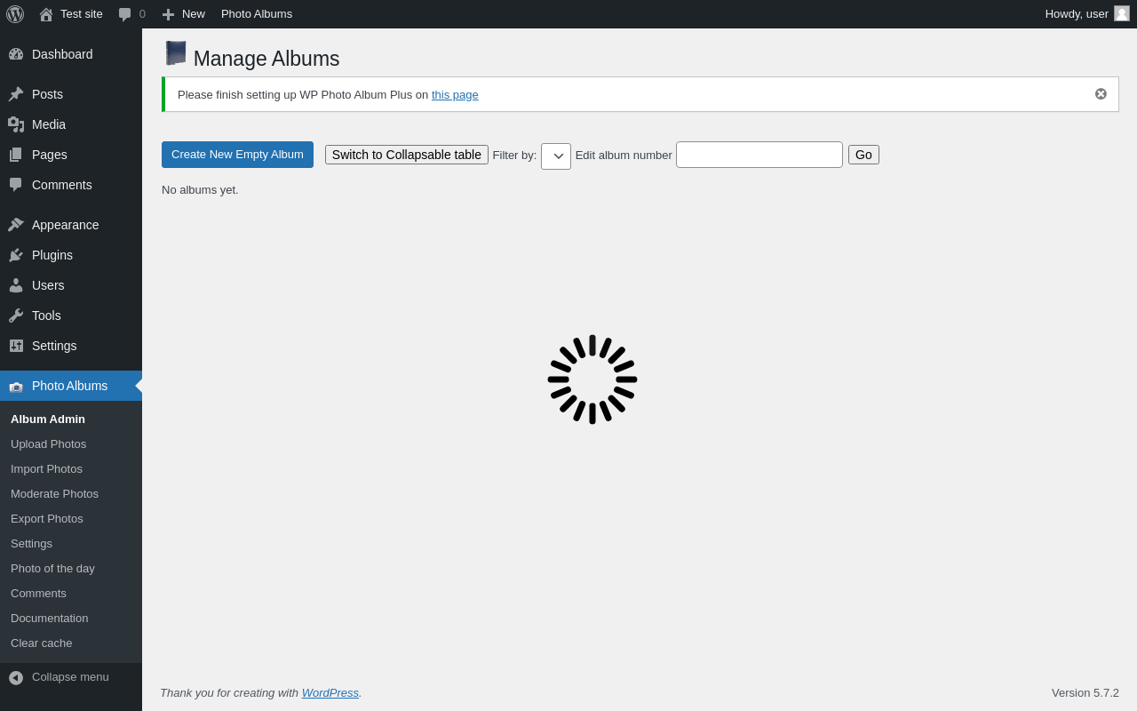Open Photo Albums Comments submenu item
The height and width of the screenshot is (711, 1137).
coord(38,594)
